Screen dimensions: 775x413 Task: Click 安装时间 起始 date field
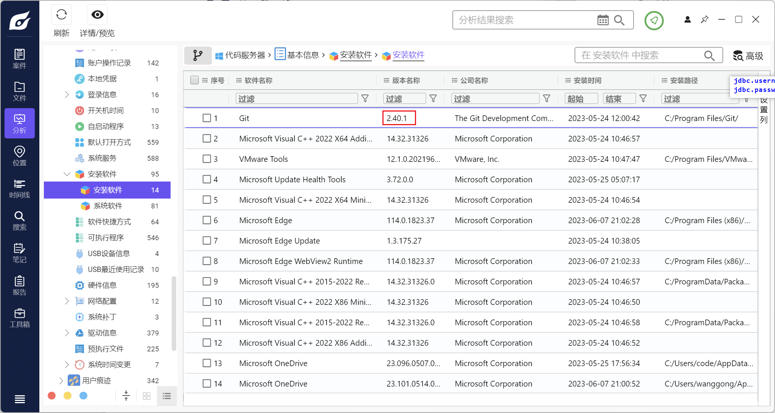pyautogui.click(x=581, y=99)
